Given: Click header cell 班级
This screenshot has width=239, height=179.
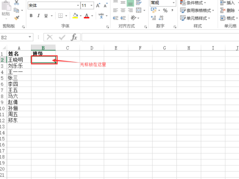Looking at the screenshot, I should pos(43,54).
